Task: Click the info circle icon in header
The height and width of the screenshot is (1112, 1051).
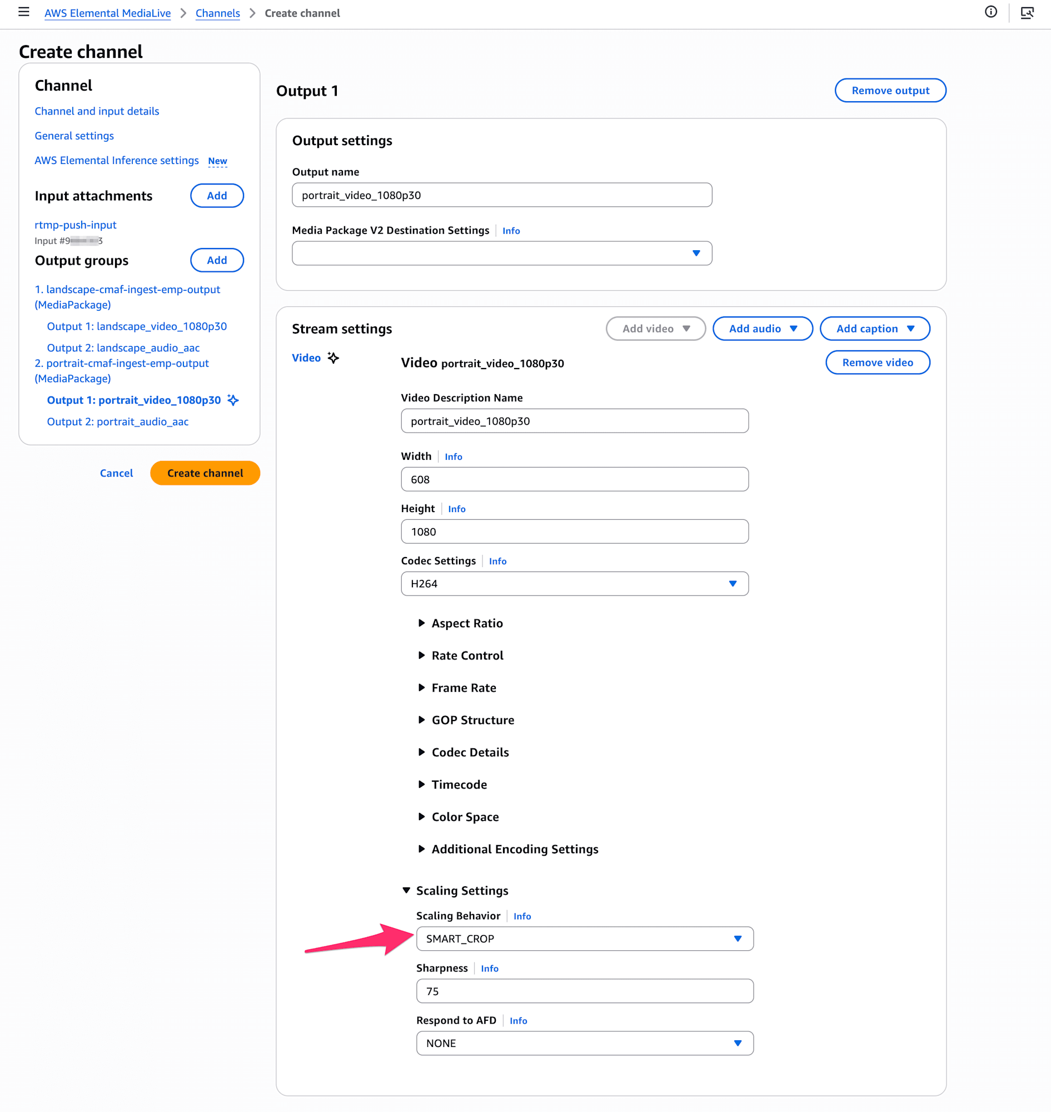Action: point(990,12)
